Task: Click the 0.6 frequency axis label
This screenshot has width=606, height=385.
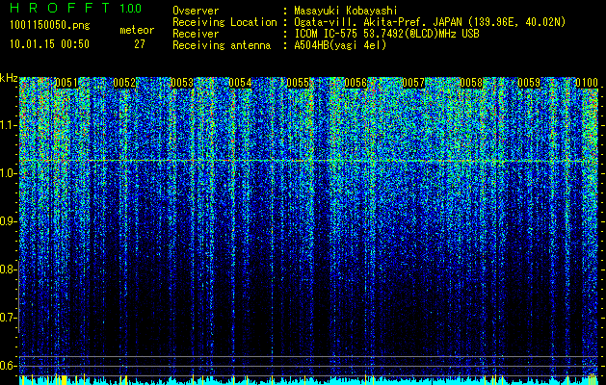Action: click(x=9, y=366)
